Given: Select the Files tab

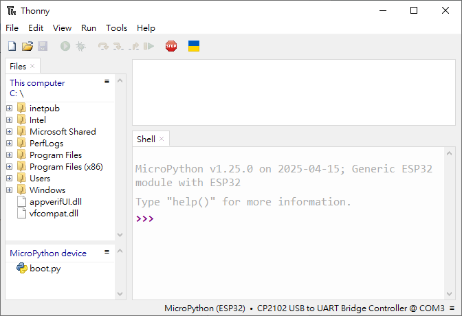Looking at the screenshot, I should (x=18, y=66).
